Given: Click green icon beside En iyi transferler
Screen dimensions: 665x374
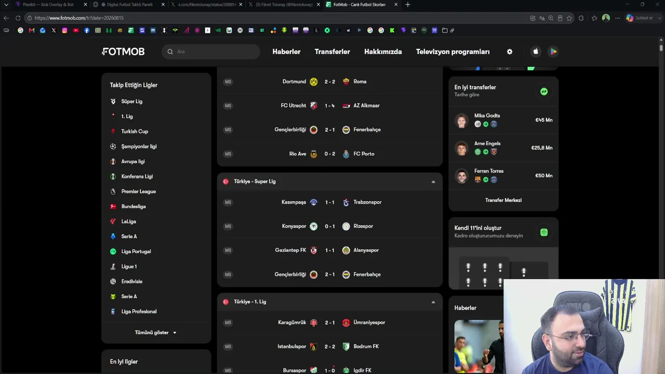Looking at the screenshot, I should click(544, 91).
